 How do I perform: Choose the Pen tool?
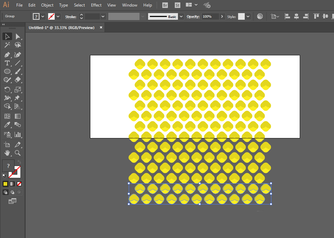click(x=7, y=55)
